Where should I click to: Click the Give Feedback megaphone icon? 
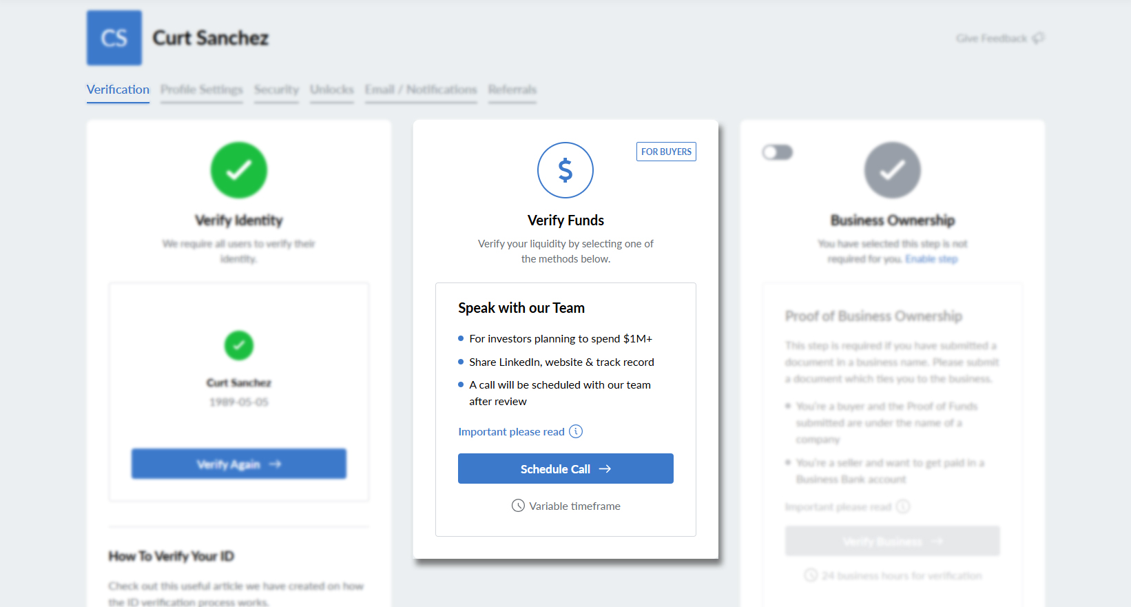pyautogui.click(x=1038, y=38)
